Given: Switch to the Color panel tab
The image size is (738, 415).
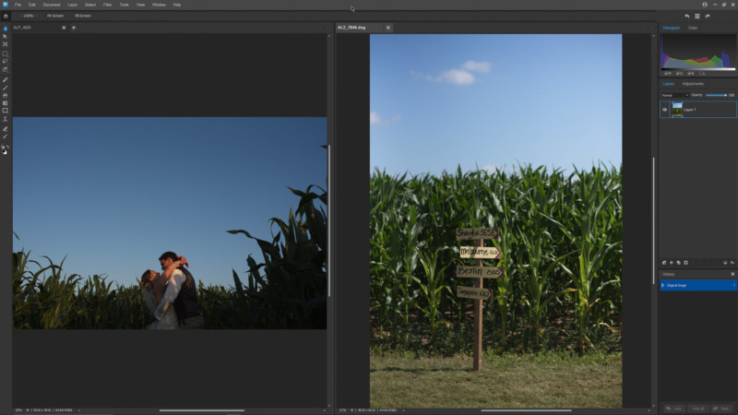Looking at the screenshot, I should 693,28.
